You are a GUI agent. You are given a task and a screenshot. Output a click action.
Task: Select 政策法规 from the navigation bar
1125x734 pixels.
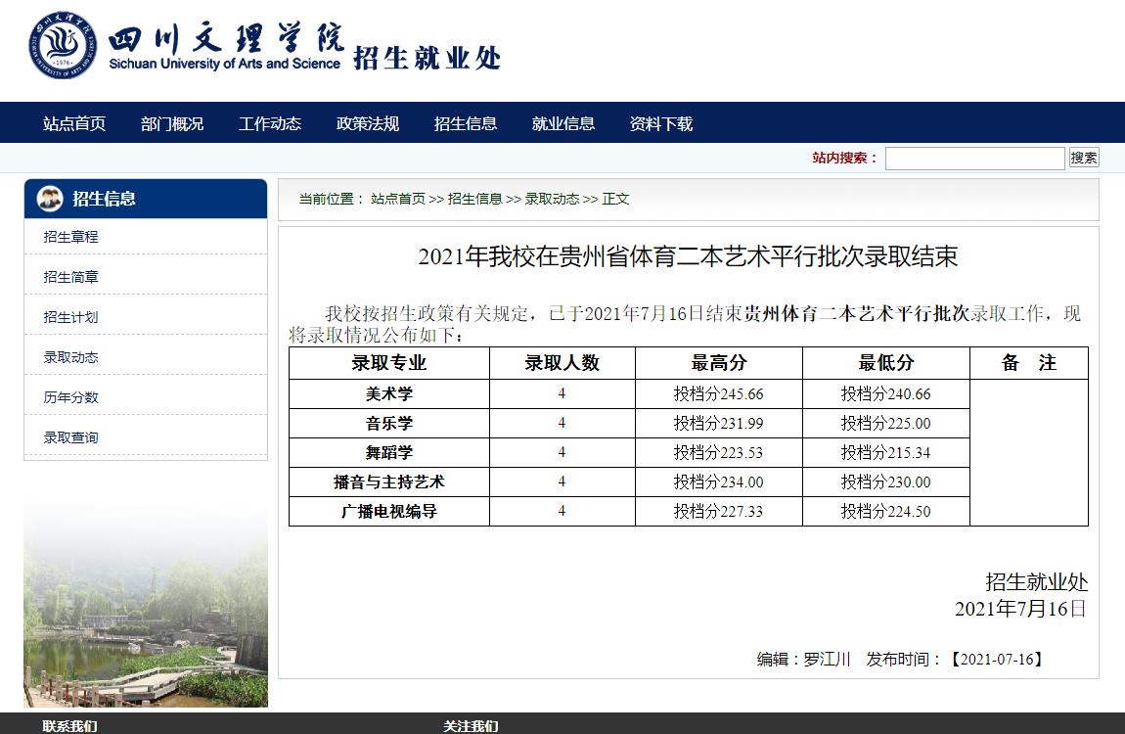click(368, 123)
